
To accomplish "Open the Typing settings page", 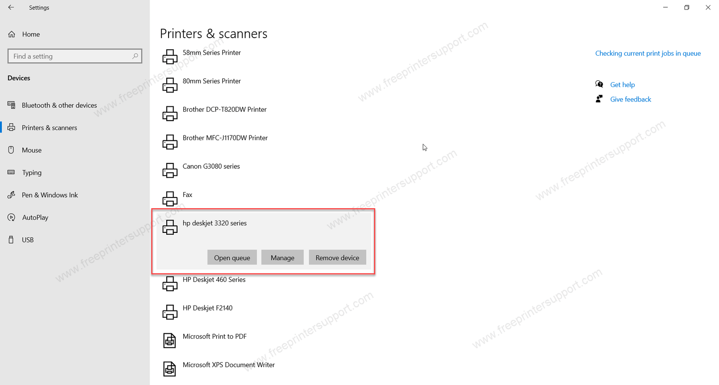I will pos(31,173).
